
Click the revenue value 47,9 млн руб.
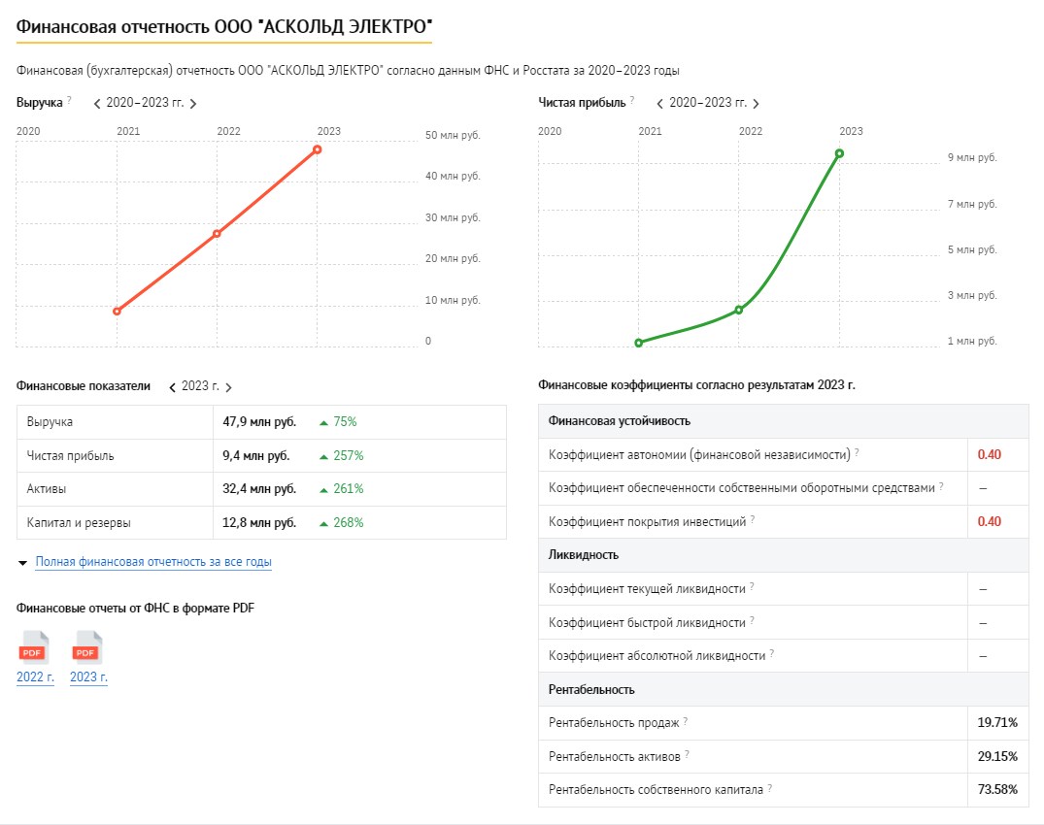click(x=259, y=422)
